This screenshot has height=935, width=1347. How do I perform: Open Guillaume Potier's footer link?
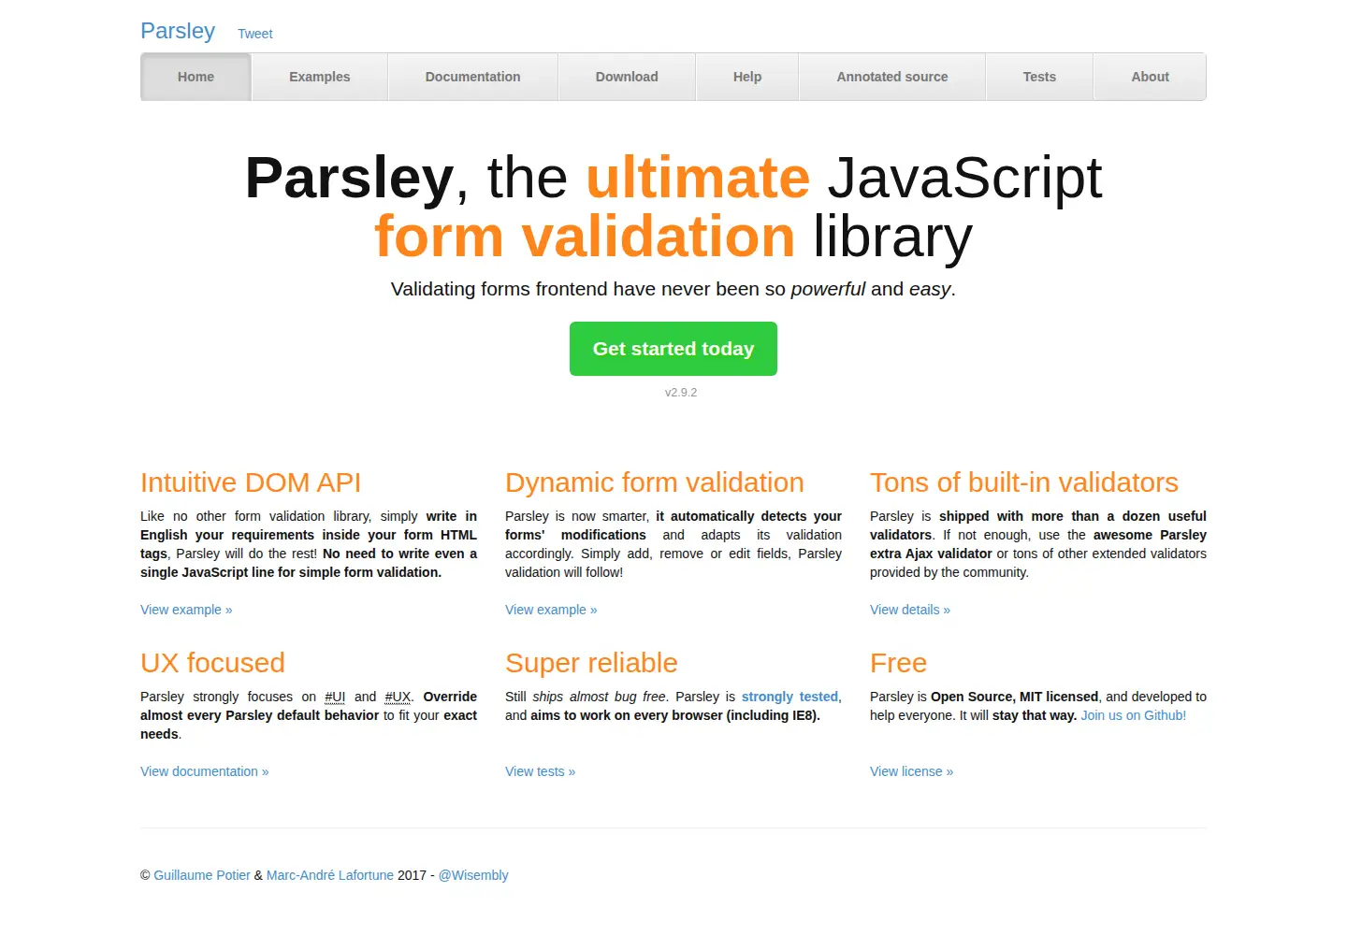point(202,875)
